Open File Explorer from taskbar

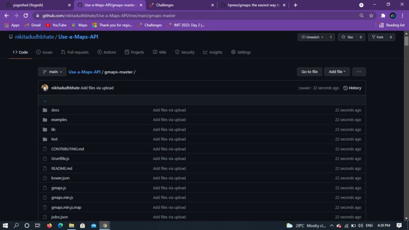click(72, 225)
